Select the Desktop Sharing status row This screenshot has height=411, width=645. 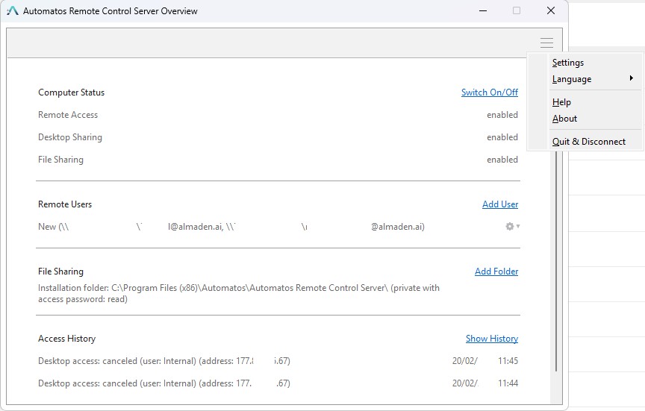click(x=278, y=137)
